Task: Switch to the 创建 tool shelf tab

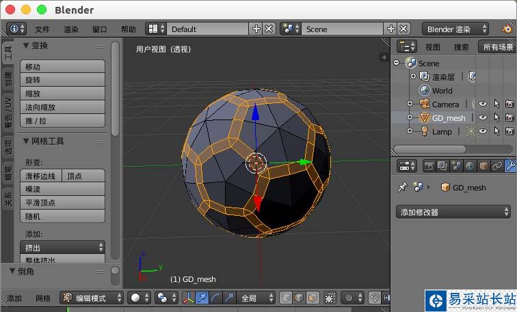Action: tap(8, 79)
